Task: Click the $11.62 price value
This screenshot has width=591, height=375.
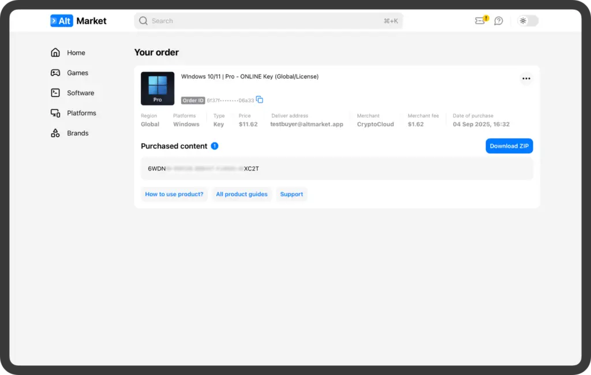Action: (x=248, y=124)
